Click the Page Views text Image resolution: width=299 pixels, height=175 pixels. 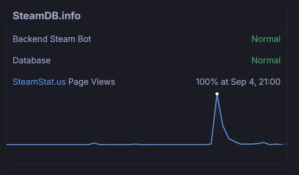point(92,81)
